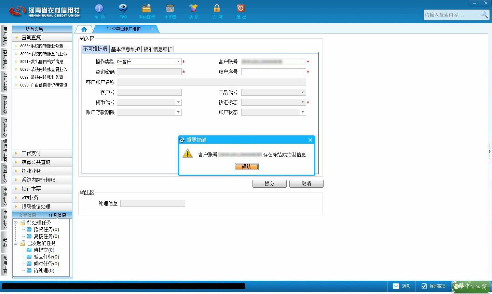Image resolution: width=492 pixels, height=294 pixels.
Task: Switch to 基本信息维护 tab
Action: click(125, 49)
